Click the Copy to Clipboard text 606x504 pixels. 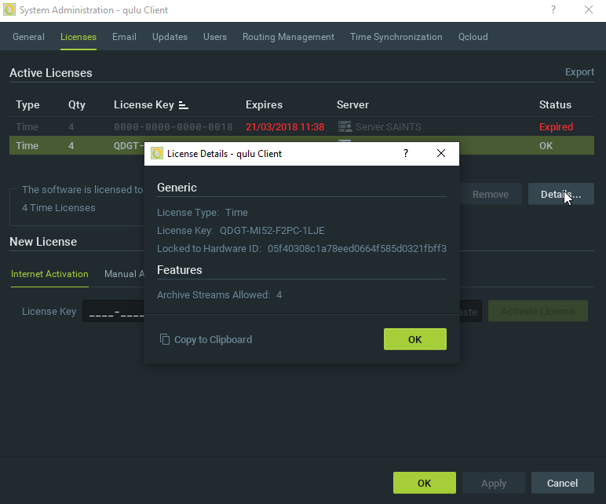pyautogui.click(x=213, y=339)
